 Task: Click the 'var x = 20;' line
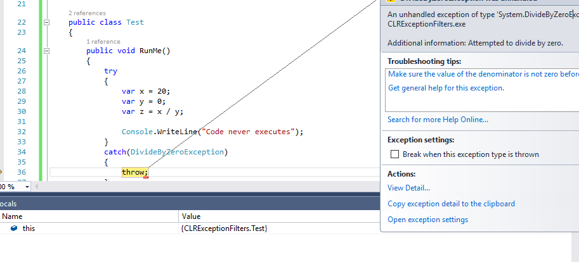(x=146, y=91)
